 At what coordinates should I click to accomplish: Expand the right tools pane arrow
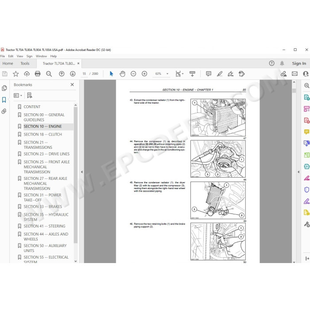(298, 172)
